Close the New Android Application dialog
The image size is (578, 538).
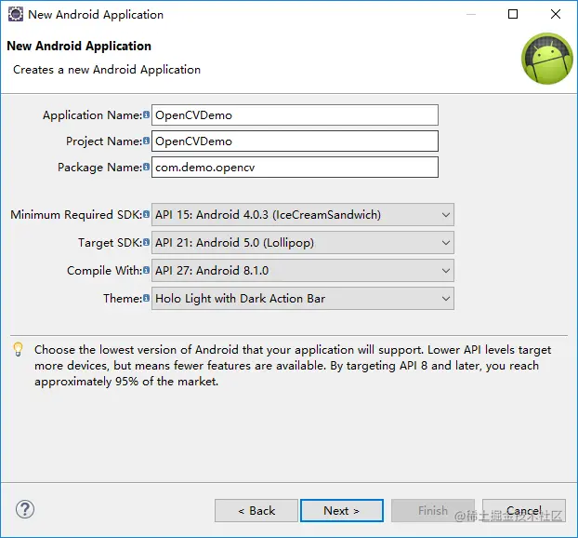(556, 14)
